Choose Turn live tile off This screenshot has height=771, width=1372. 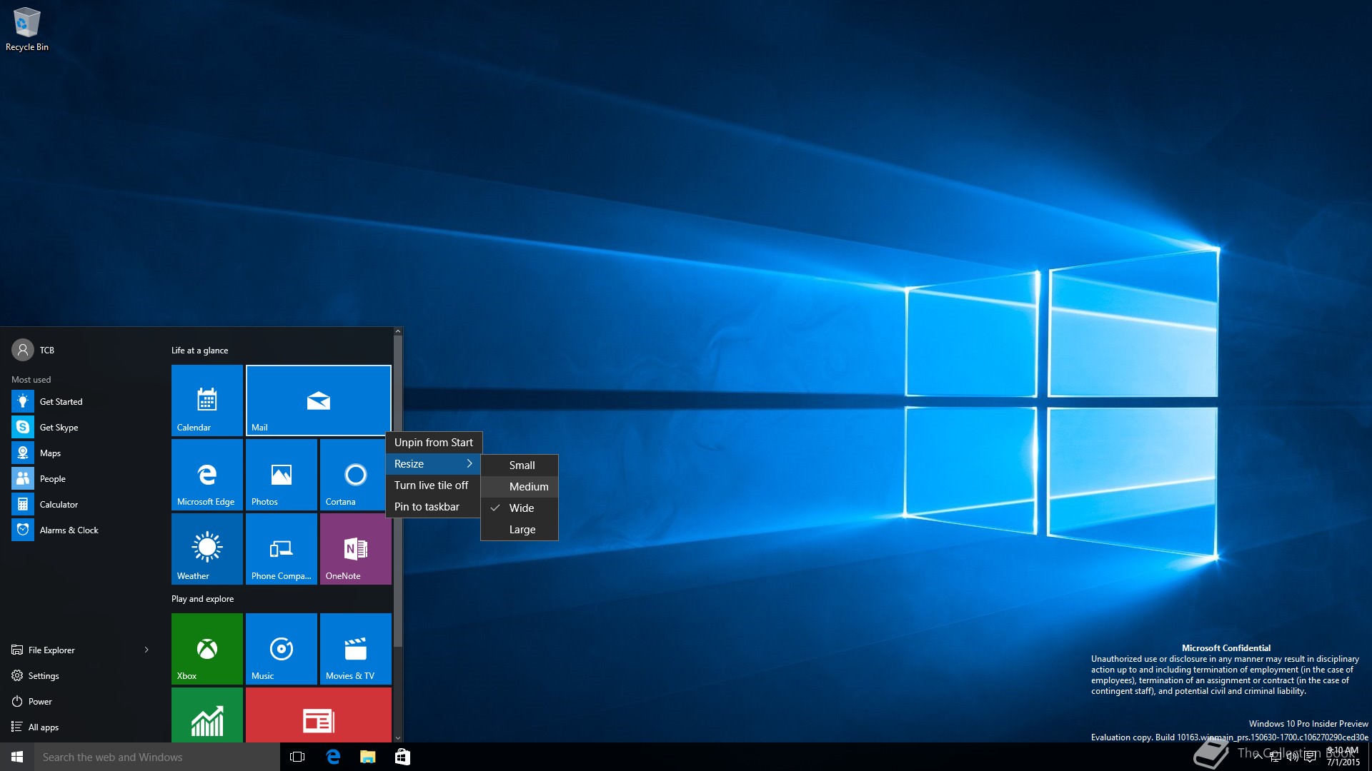coord(433,485)
